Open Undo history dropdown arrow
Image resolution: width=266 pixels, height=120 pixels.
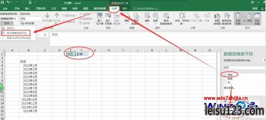click(11, 3)
